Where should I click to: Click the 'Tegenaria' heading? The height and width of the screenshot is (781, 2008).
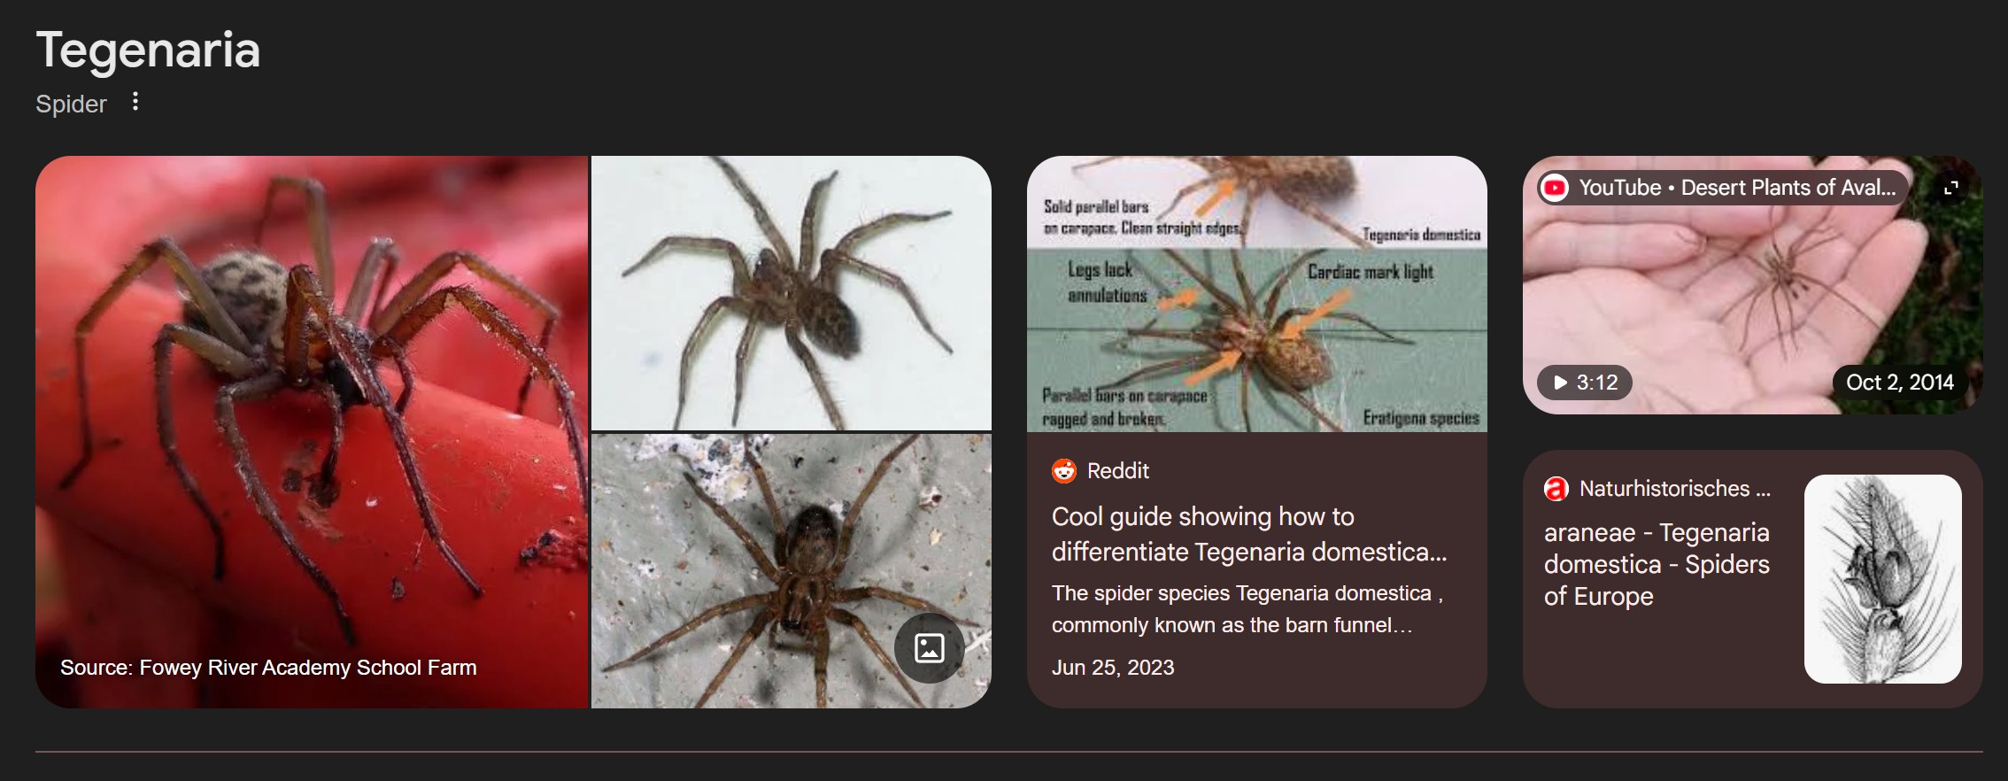click(148, 50)
